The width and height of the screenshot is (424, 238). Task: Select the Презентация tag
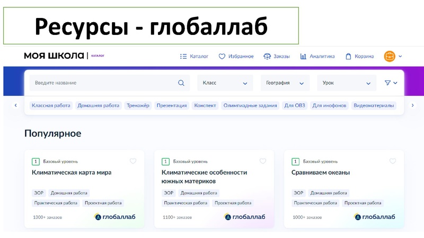click(x=172, y=105)
